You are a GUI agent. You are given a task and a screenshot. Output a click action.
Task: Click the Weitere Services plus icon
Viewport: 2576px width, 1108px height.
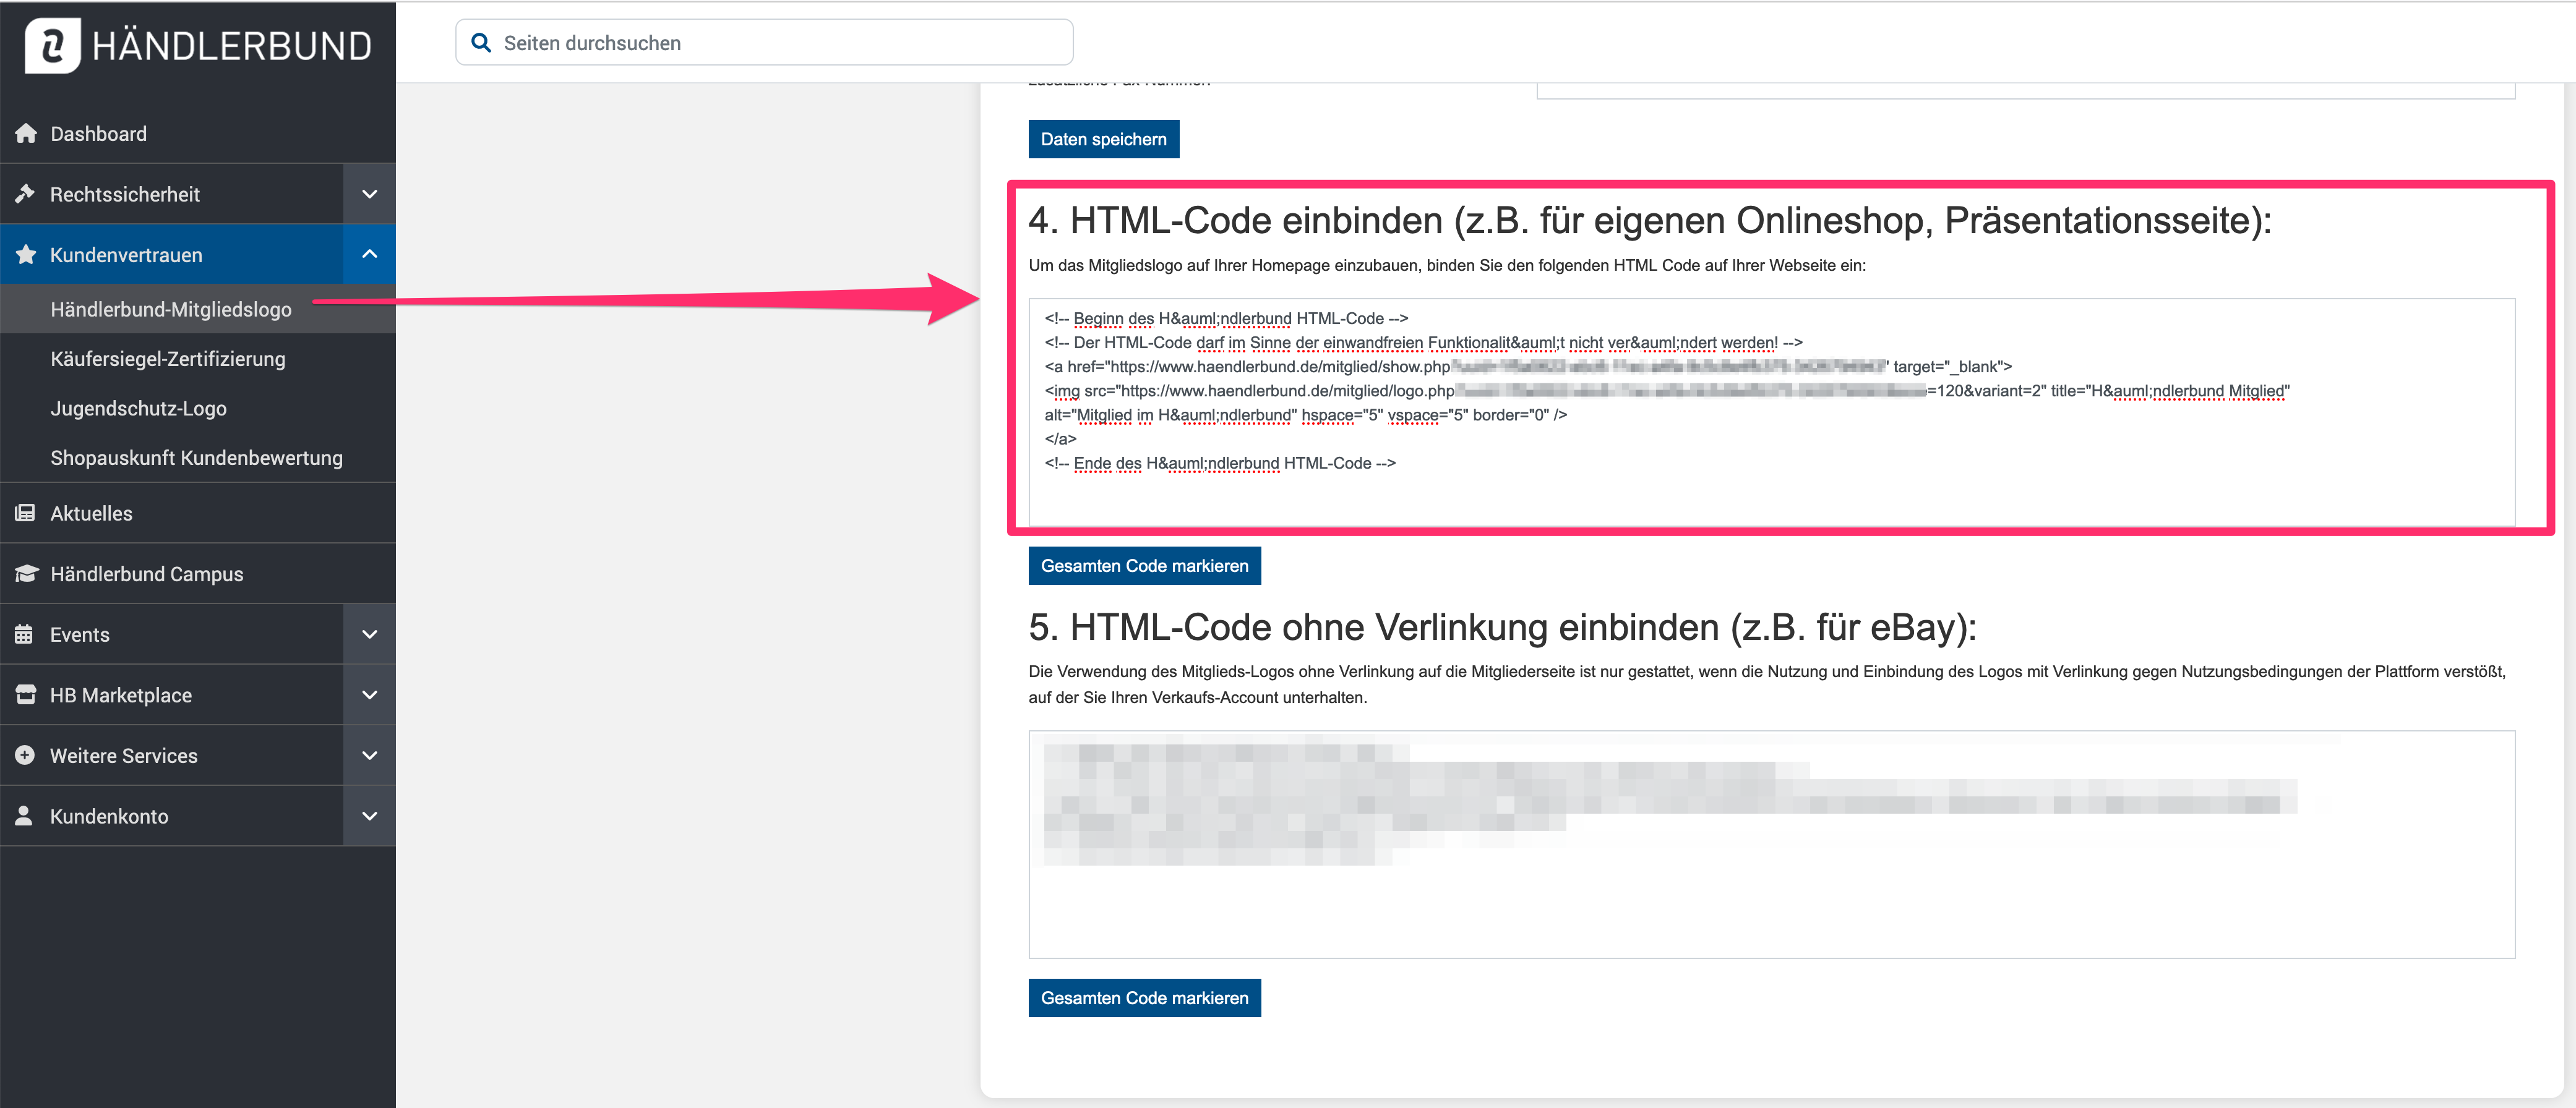pos(25,756)
